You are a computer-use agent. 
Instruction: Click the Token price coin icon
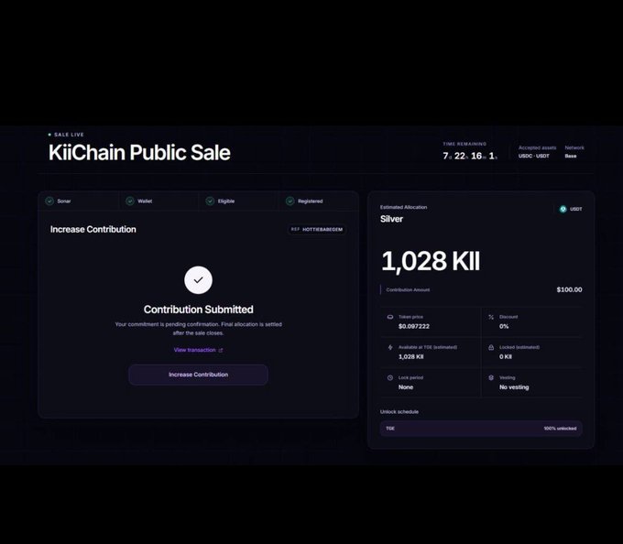tap(390, 317)
